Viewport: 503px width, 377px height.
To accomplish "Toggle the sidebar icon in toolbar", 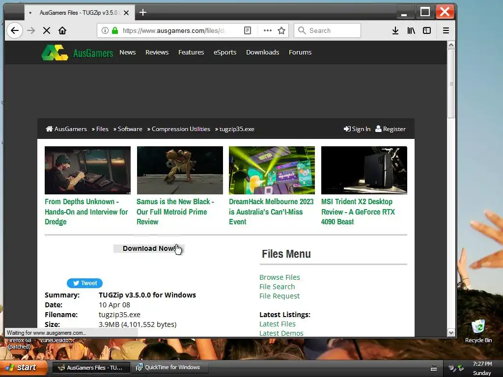I will pyautogui.click(x=427, y=30).
